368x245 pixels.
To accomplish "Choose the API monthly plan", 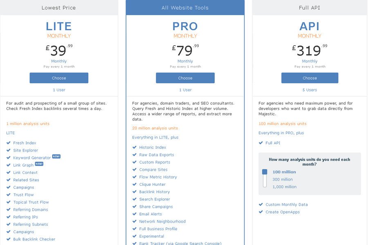I will (x=310, y=78).
